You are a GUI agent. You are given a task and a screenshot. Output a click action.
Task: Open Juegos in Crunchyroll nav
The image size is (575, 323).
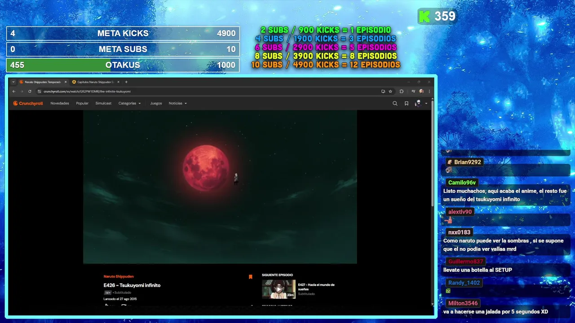(156, 103)
